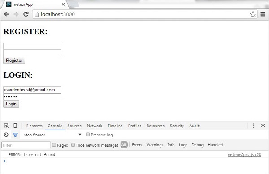The width and height of the screenshot is (269, 174).
Task: Filter console by Logs
Action: point(183,145)
